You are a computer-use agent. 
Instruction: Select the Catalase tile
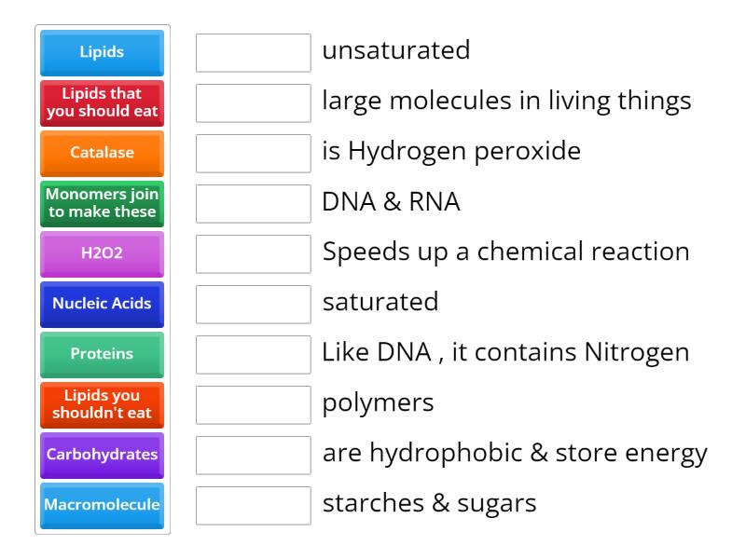[102, 153]
